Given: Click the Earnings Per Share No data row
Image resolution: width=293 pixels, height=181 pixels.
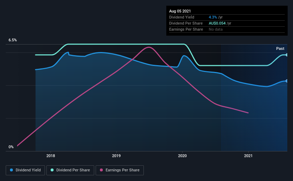Looking at the screenshot, I should [227, 29].
